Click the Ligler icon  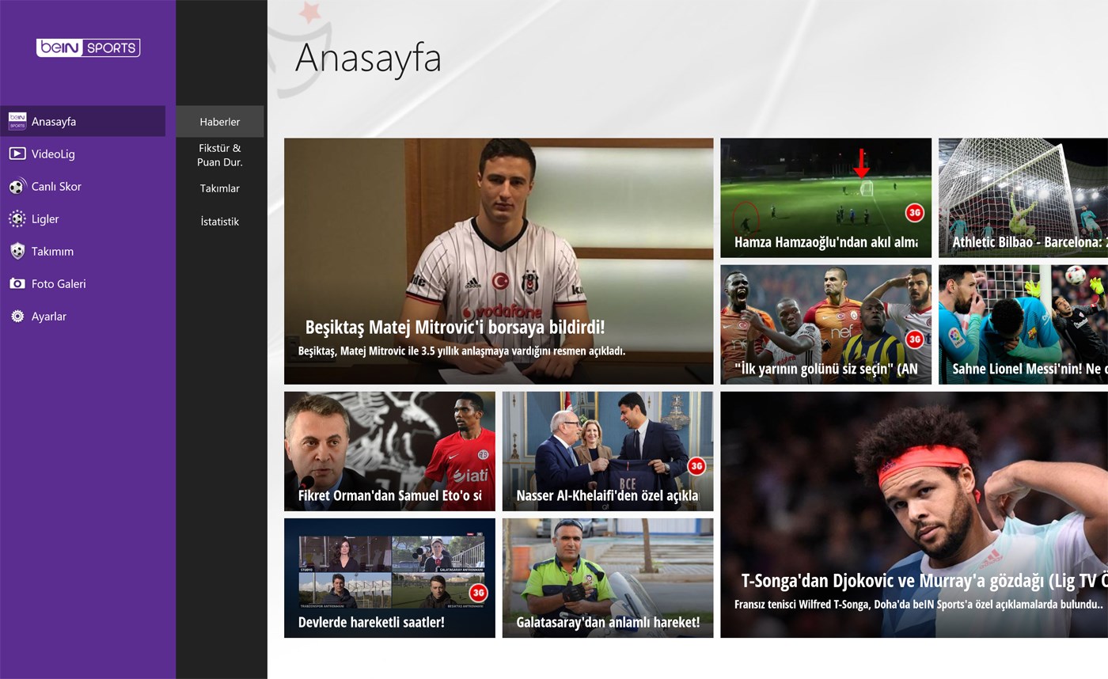point(17,219)
